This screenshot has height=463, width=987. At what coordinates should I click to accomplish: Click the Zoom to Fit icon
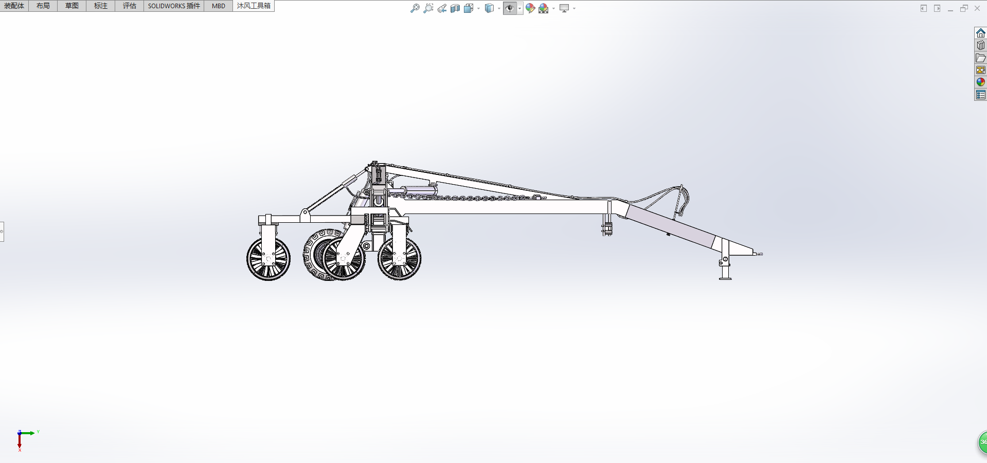415,8
